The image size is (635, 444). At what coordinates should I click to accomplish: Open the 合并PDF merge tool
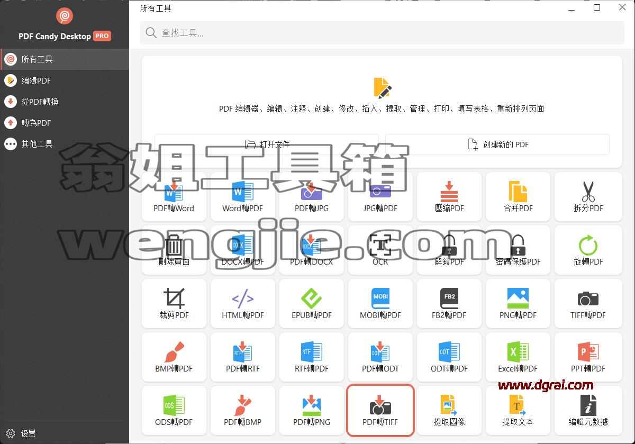(518, 196)
